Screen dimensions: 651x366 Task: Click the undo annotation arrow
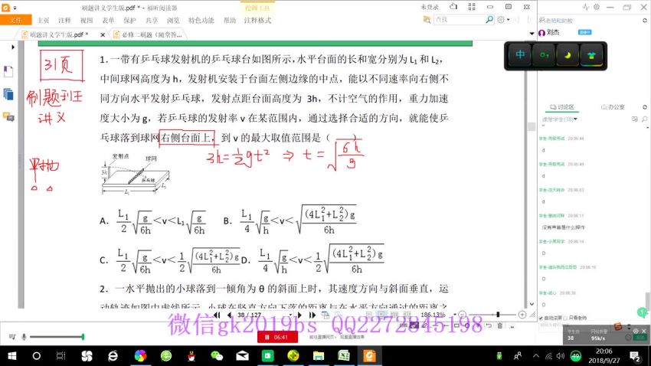click(489, 326)
